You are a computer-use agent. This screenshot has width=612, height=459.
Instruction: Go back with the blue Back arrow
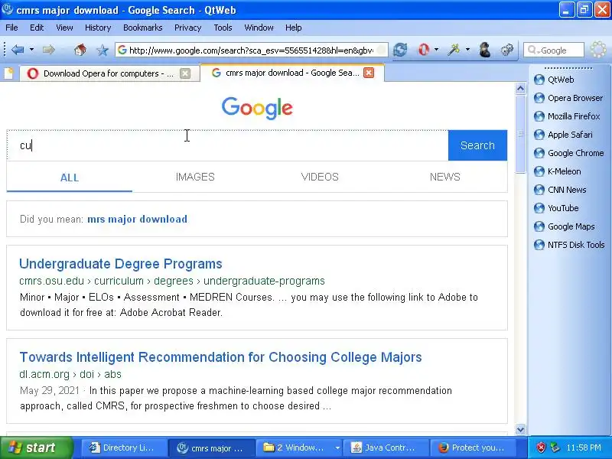(x=18, y=50)
